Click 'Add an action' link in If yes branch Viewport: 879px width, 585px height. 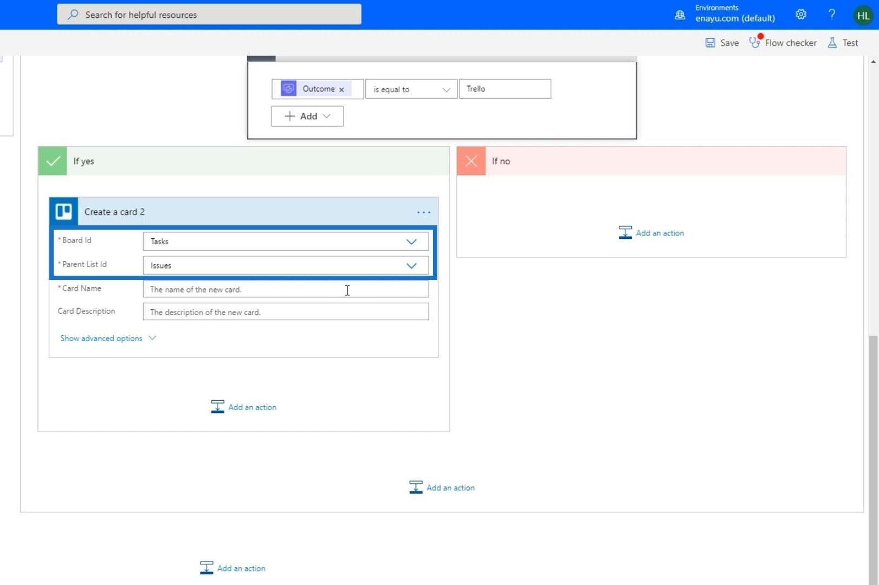[253, 407]
